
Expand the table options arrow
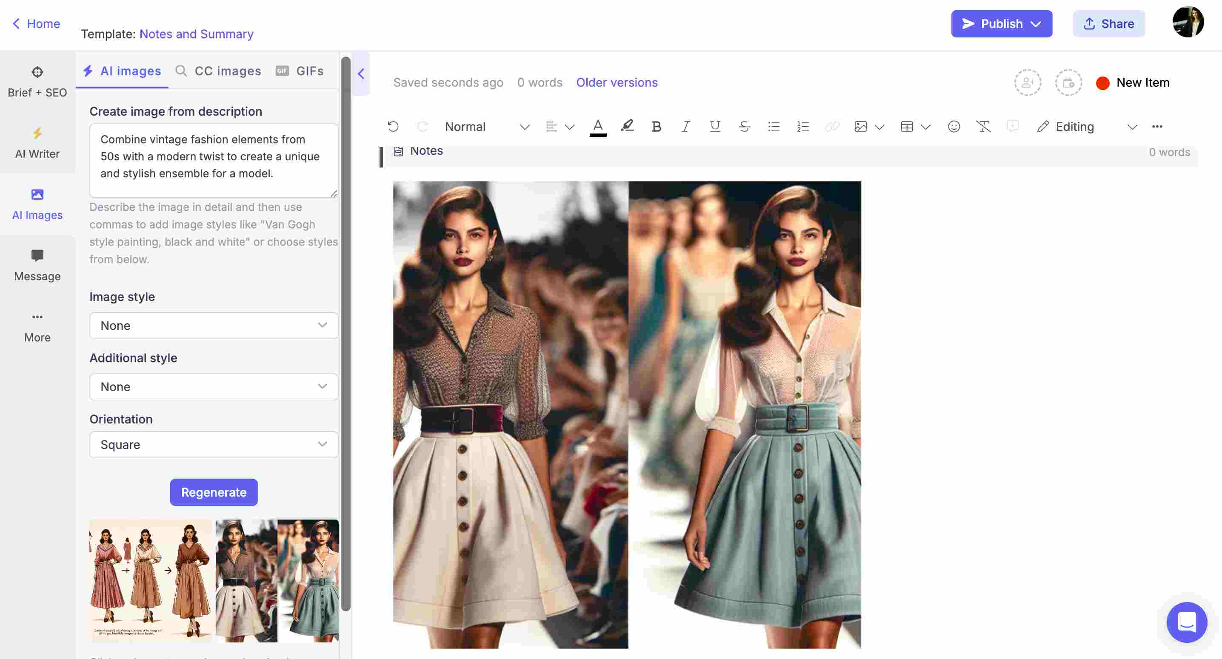click(x=925, y=127)
